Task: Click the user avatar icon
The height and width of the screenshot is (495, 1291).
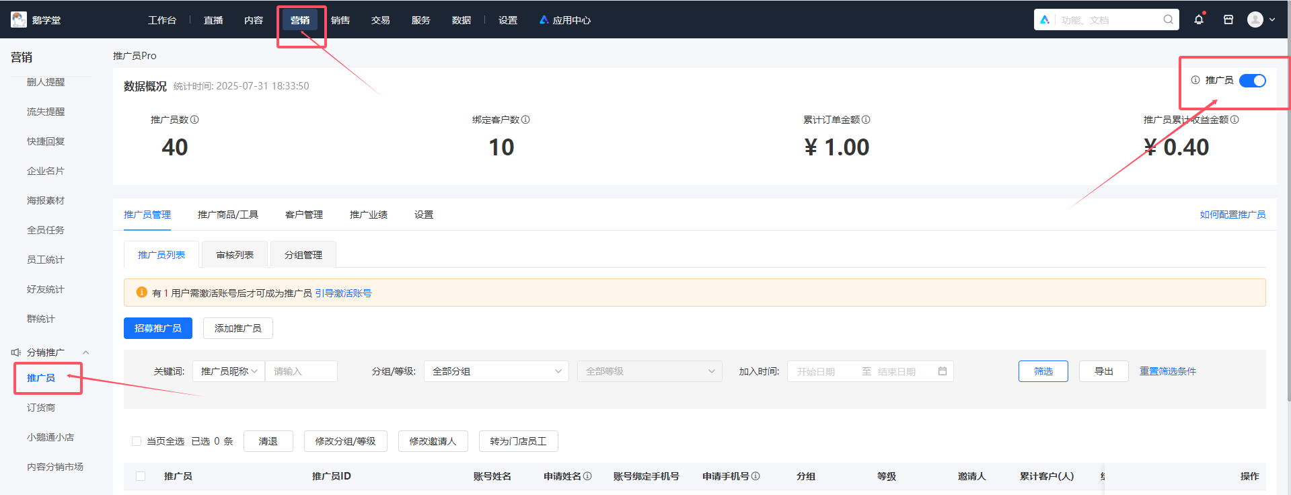Action: click(x=1255, y=20)
